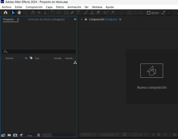
Task: Sort by the Velocid.. column header
Action: point(69,58)
